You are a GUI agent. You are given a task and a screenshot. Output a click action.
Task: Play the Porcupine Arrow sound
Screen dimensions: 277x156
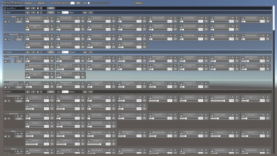coord(52,115)
